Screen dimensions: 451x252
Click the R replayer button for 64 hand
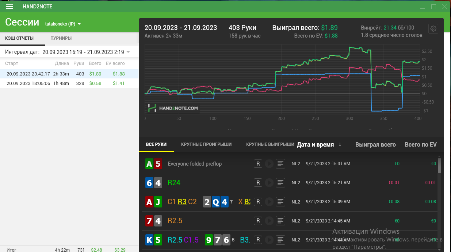pyautogui.click(x=258, y=183)
